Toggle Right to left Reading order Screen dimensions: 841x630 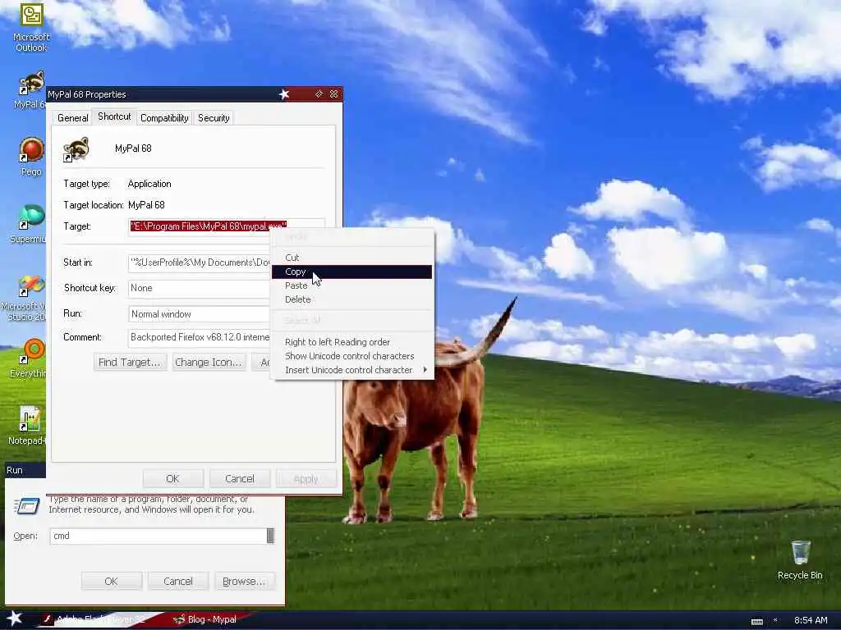pos(352,342)
